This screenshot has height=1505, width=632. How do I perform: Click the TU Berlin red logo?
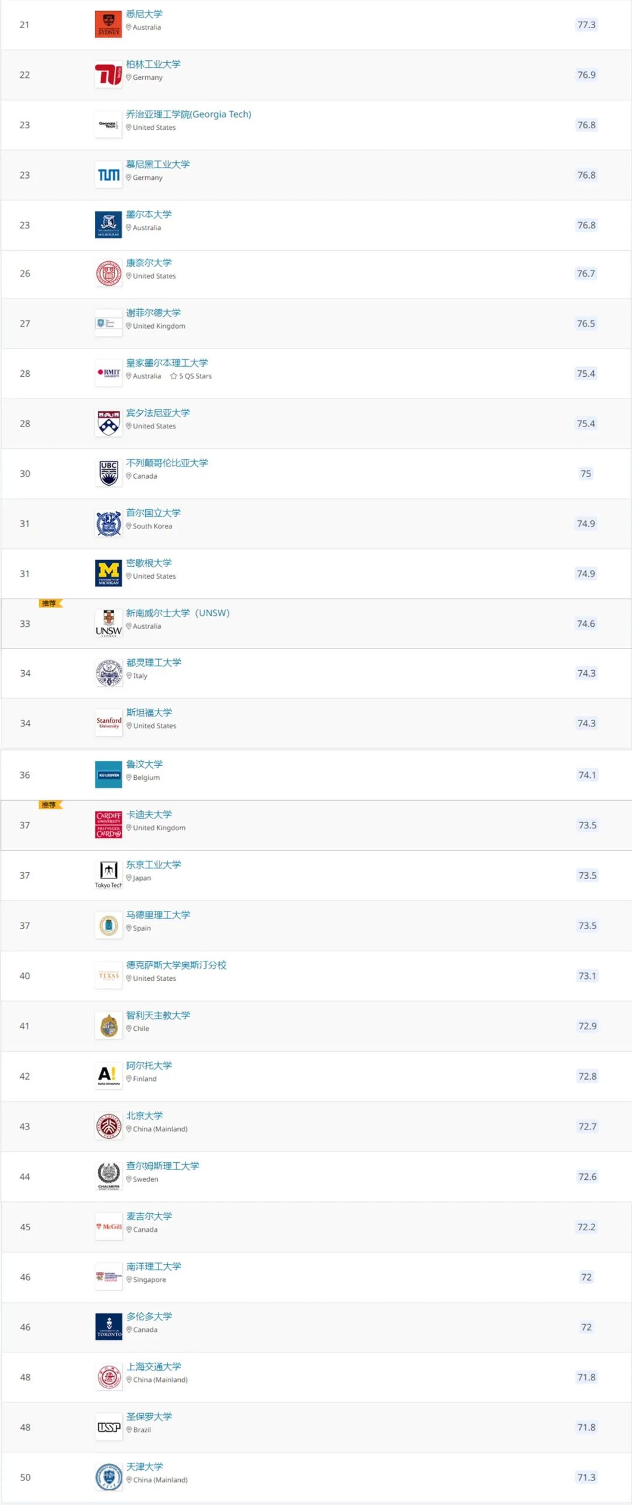(x=108, y=75)
